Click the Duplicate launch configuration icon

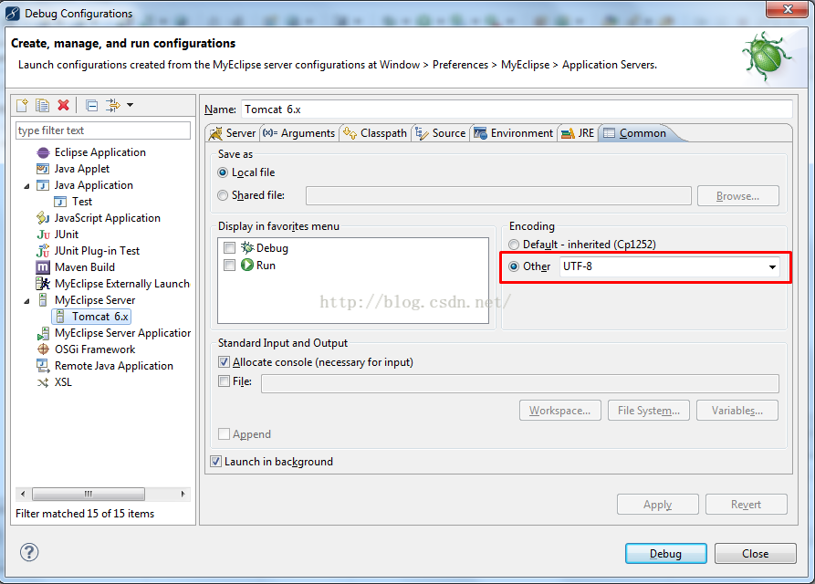[42, 106]
